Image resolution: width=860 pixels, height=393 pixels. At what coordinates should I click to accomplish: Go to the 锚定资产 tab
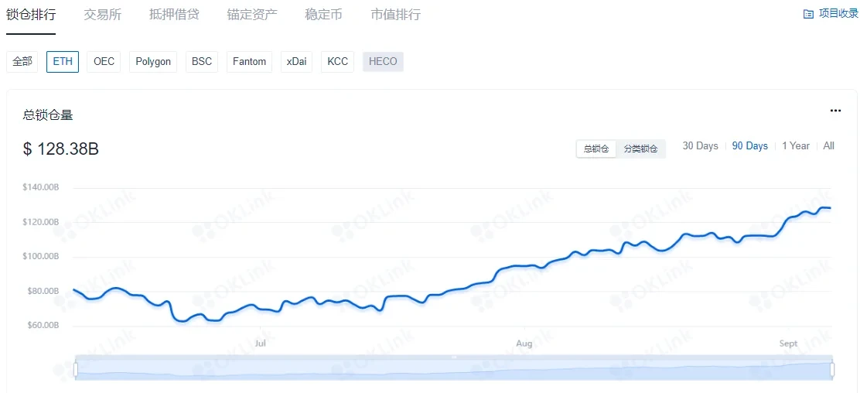coord(252,15)
